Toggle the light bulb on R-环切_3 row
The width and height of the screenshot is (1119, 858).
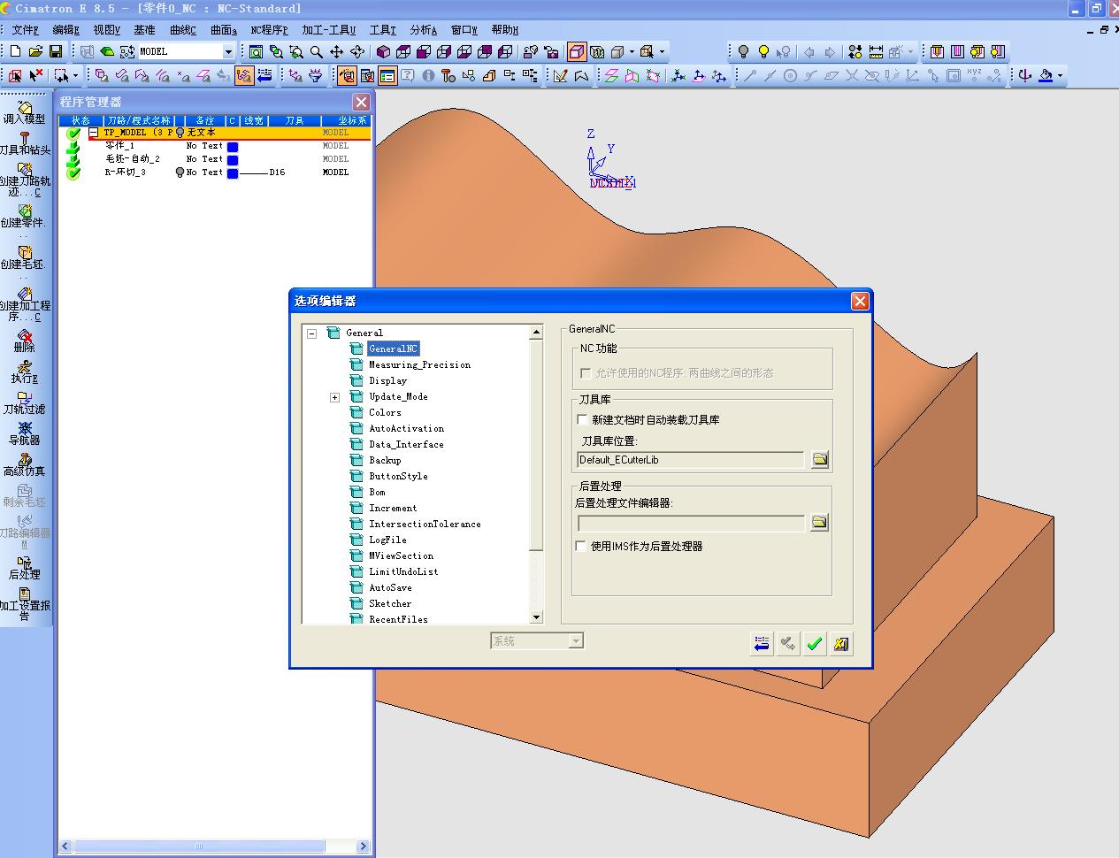coord(180,172)
